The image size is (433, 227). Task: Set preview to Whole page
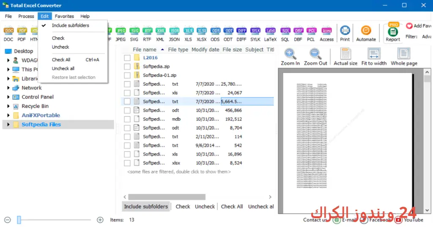pos(404,57)
